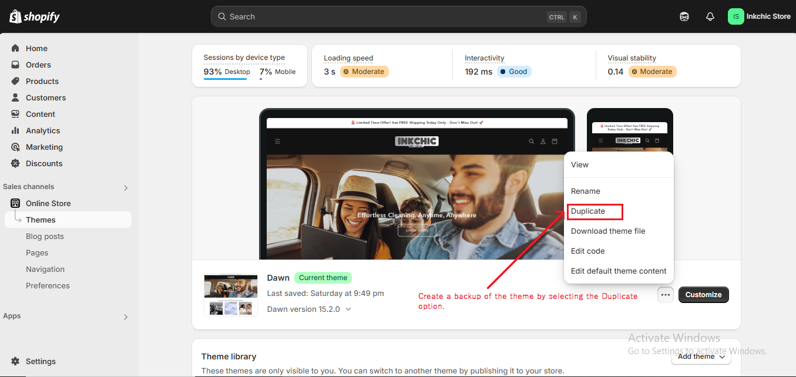The image size is (796, 377).
Task: Select Edit default theme content
Action: click(619, 271)
